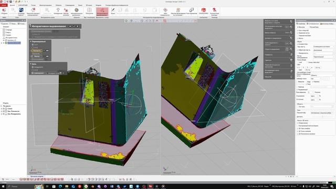The image size is (336, 189).
Task: Click the mouse icon in top row of dark hint panel
Action: (291, 22)
